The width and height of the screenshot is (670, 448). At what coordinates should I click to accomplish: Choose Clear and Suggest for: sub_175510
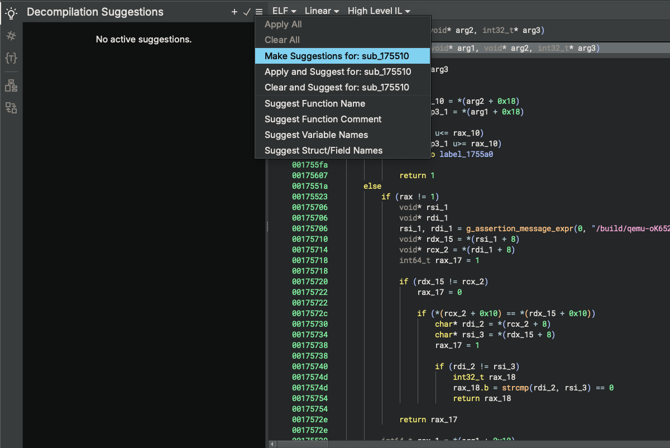coord(337,87)
